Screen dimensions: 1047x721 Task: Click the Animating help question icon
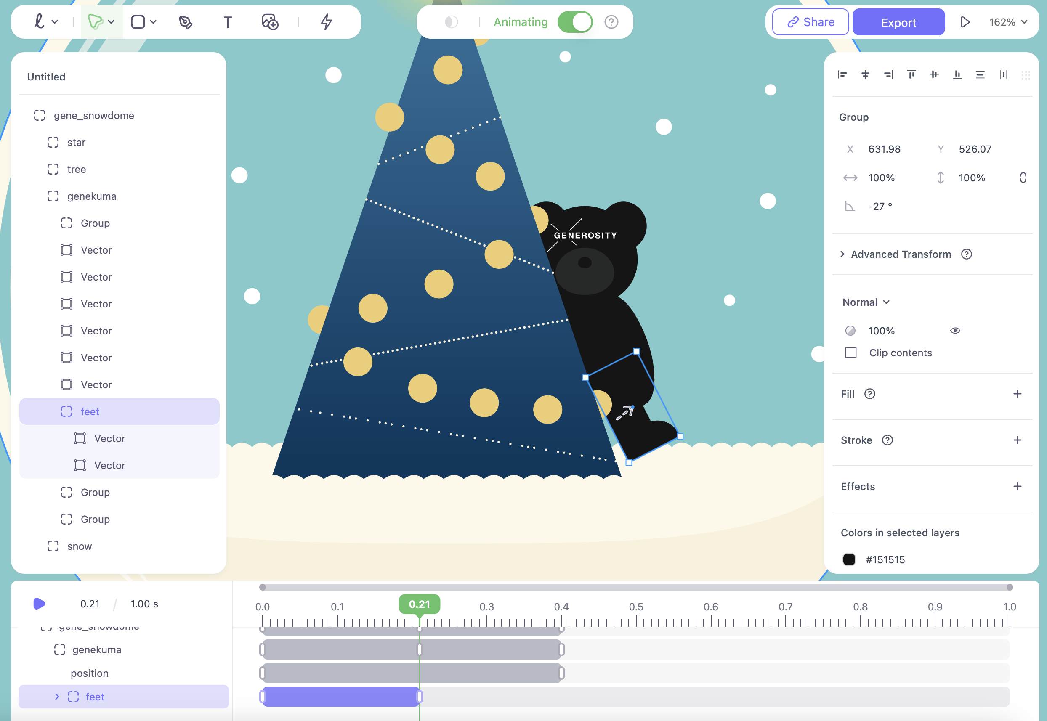click(611, 22)
